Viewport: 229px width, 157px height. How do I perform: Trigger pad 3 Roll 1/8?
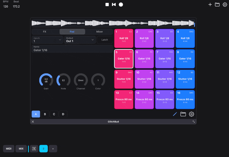coord(165,38)
